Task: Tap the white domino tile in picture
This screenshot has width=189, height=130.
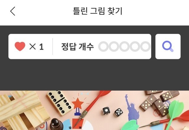Action: coord(60,103)
